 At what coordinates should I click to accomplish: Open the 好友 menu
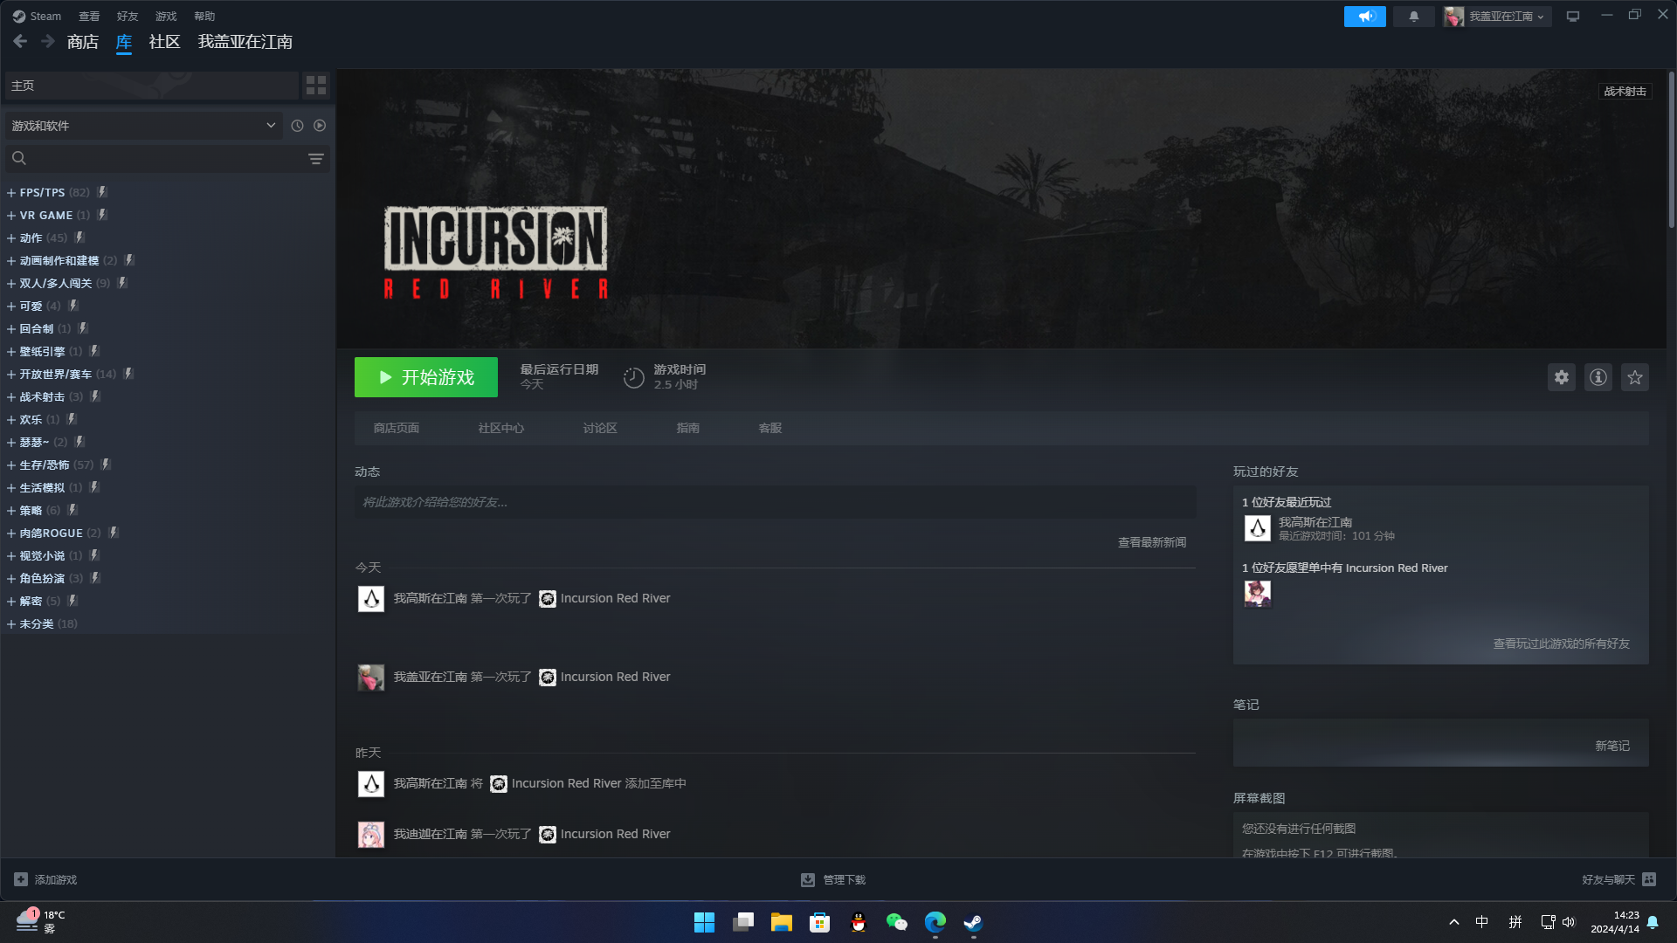(x=128, y=17)
